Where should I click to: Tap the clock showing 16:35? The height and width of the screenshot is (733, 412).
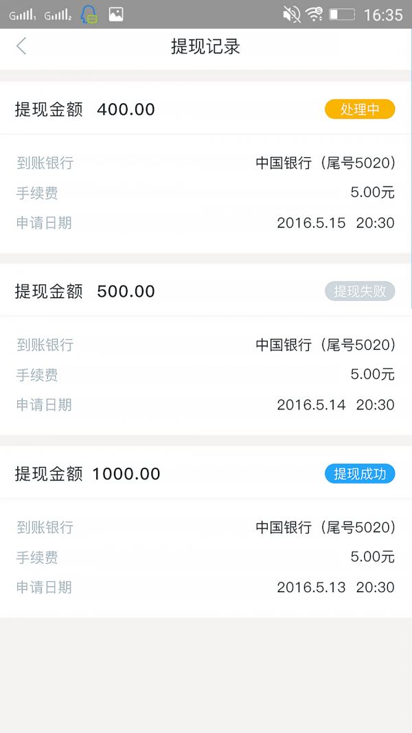(x=383, y=14)
